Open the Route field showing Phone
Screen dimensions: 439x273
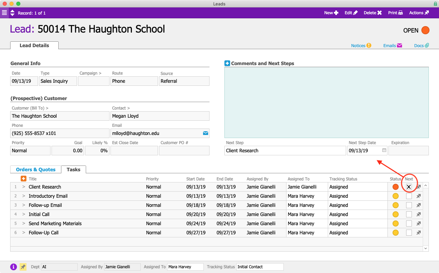(x=134, y=81)
